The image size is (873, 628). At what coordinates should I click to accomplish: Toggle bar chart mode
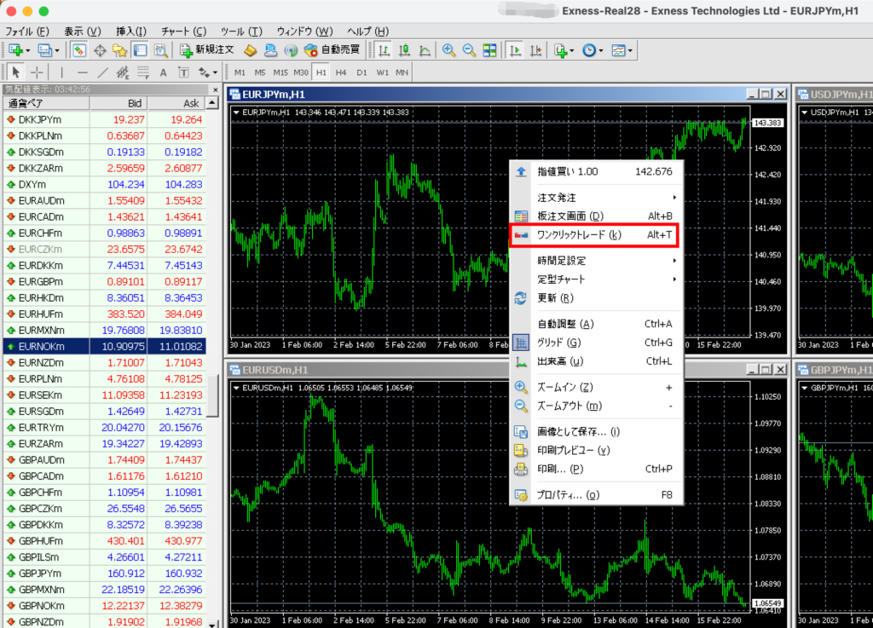click(384, 50)
